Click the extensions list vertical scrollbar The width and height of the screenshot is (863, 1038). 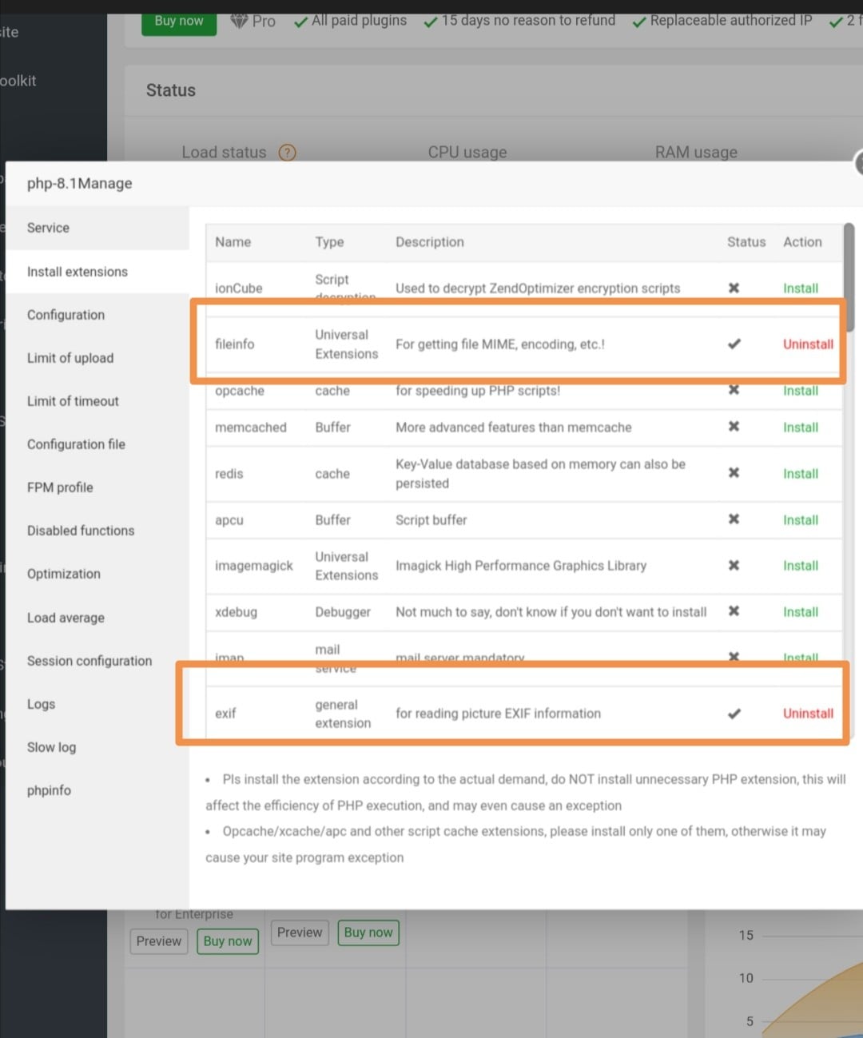point(849,276)
